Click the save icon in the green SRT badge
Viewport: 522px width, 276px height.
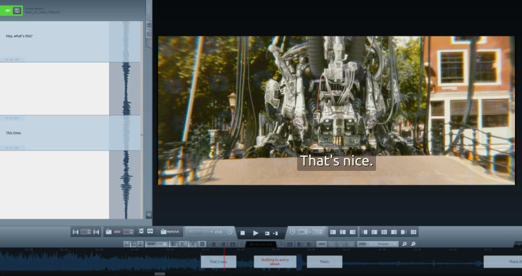pyautogui.click(x=17, y=11)
